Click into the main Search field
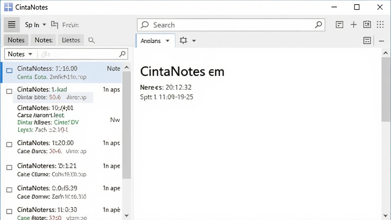Screen dimensions: 391x220 click(x=231, y=25)
